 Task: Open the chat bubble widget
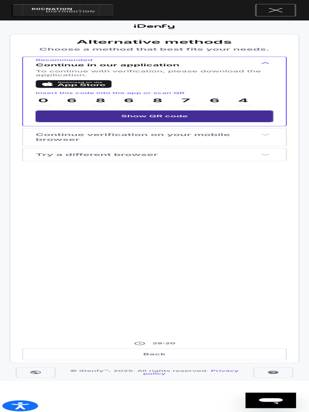[271, 400]
